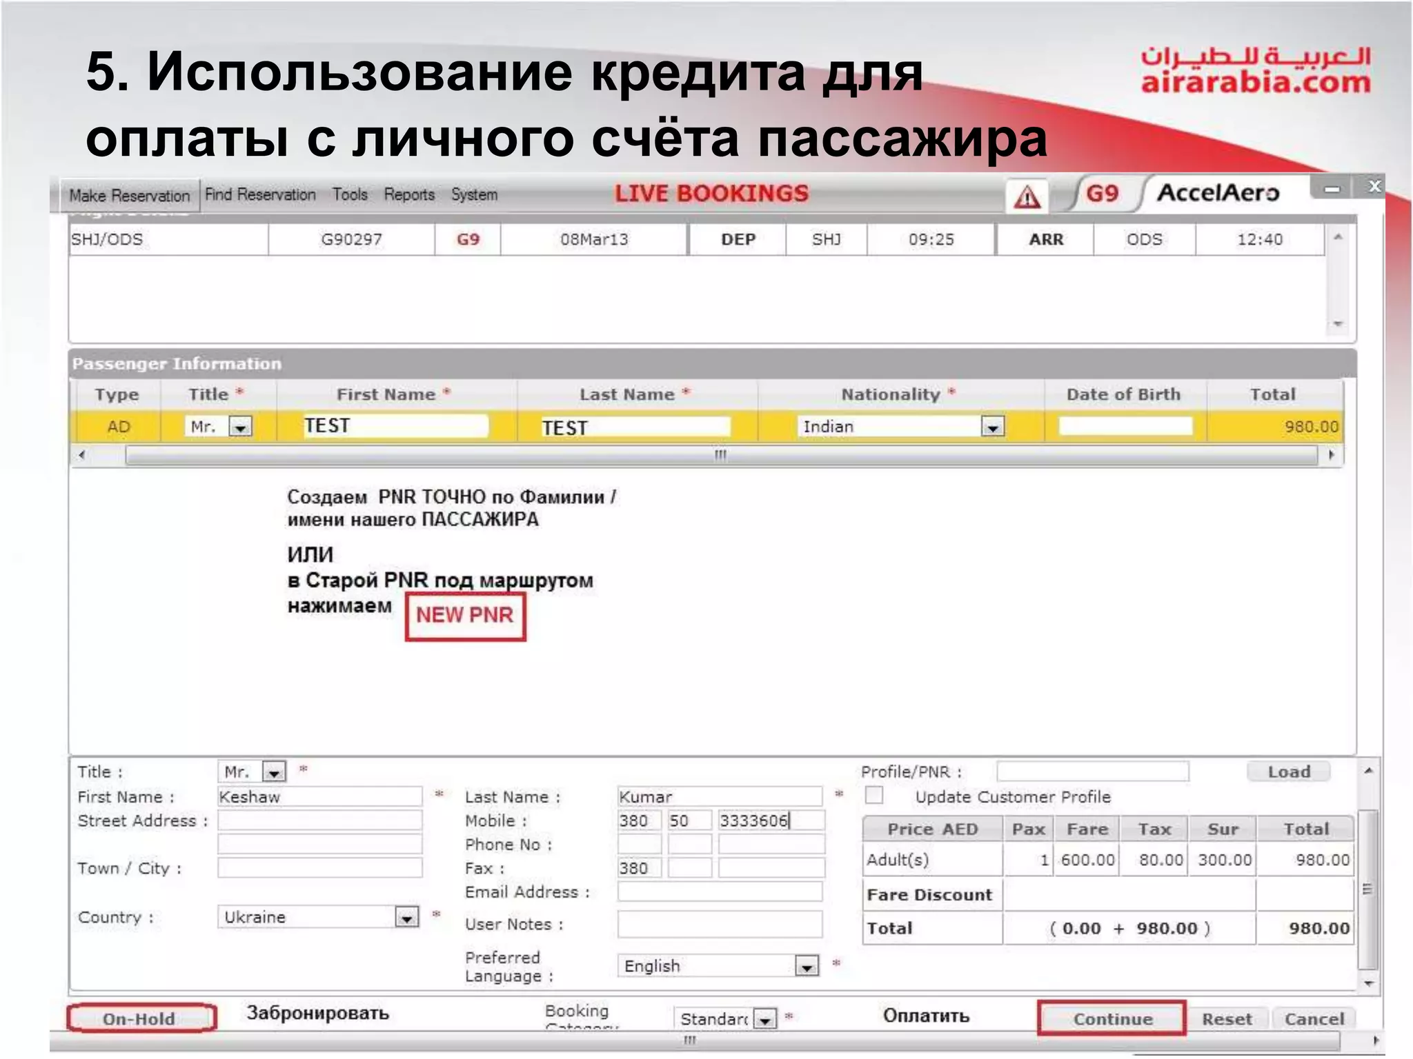Click the Fare Discount row label
Screen dimensions: 1413x1059
929,895
